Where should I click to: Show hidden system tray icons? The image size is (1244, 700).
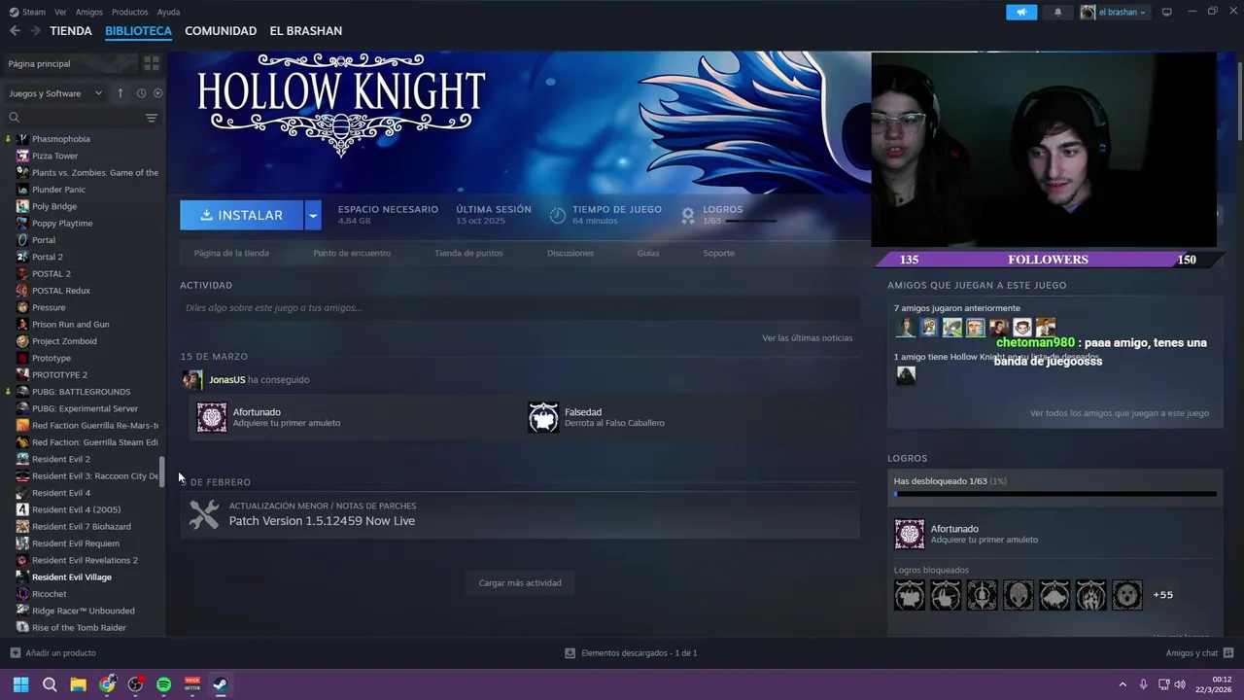pos(1123,684)
